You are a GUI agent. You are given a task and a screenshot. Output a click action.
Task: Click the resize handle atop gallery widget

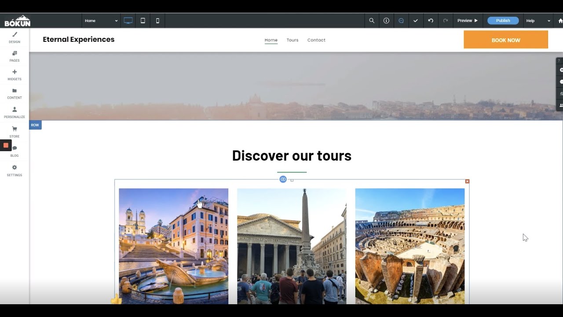(292, 181)
